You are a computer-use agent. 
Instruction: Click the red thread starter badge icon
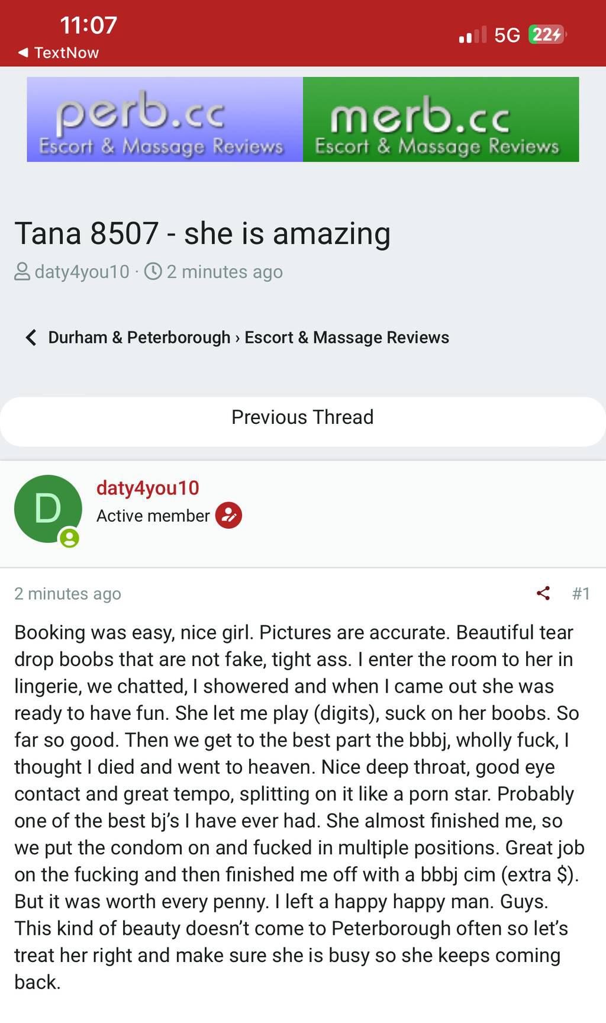(228, 516)
